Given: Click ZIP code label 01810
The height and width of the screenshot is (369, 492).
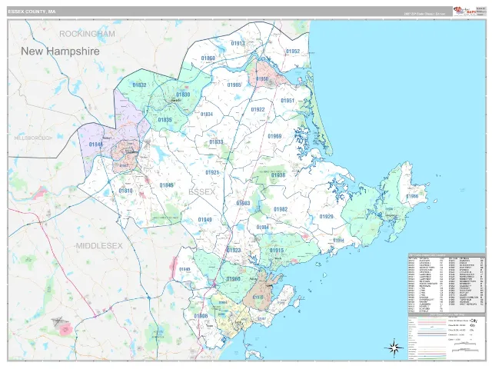Looking at the screenshot, I should 125,191.
